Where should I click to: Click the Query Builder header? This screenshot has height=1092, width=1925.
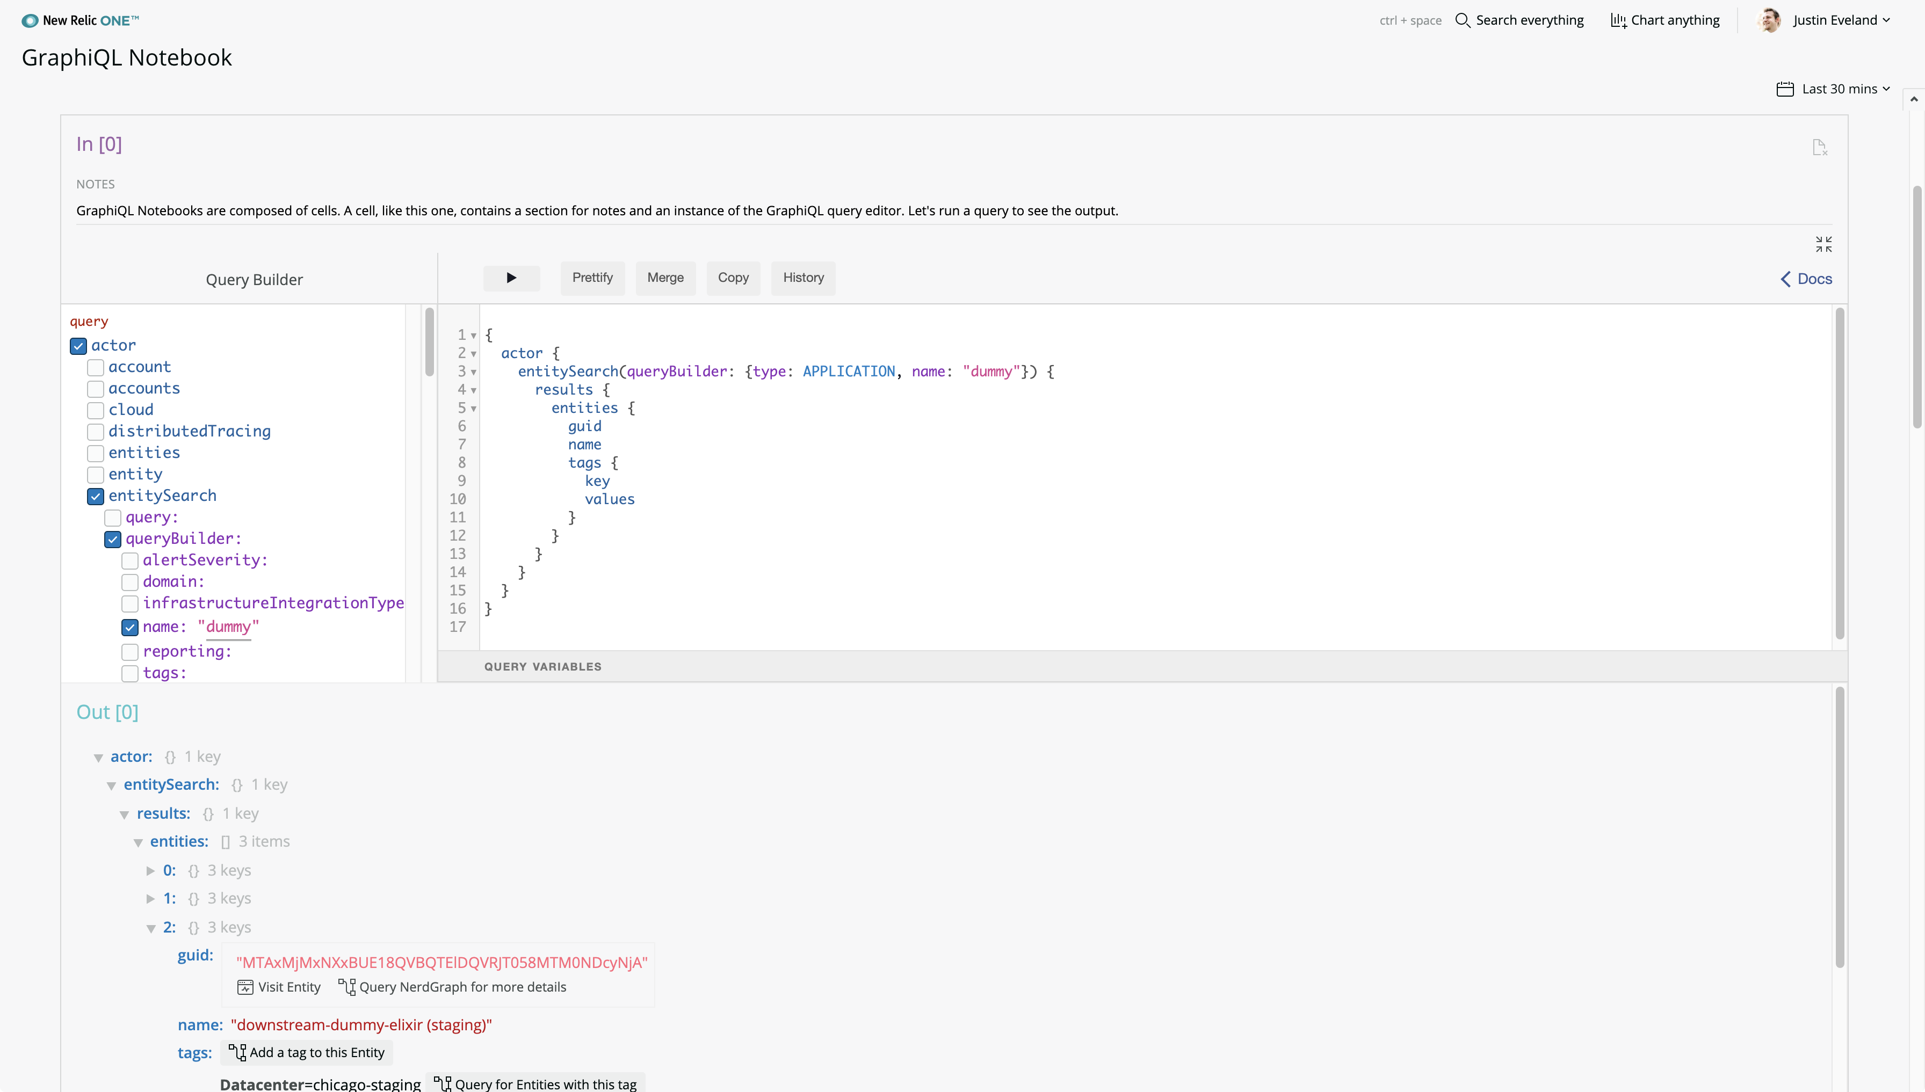(x=254, y=280)
